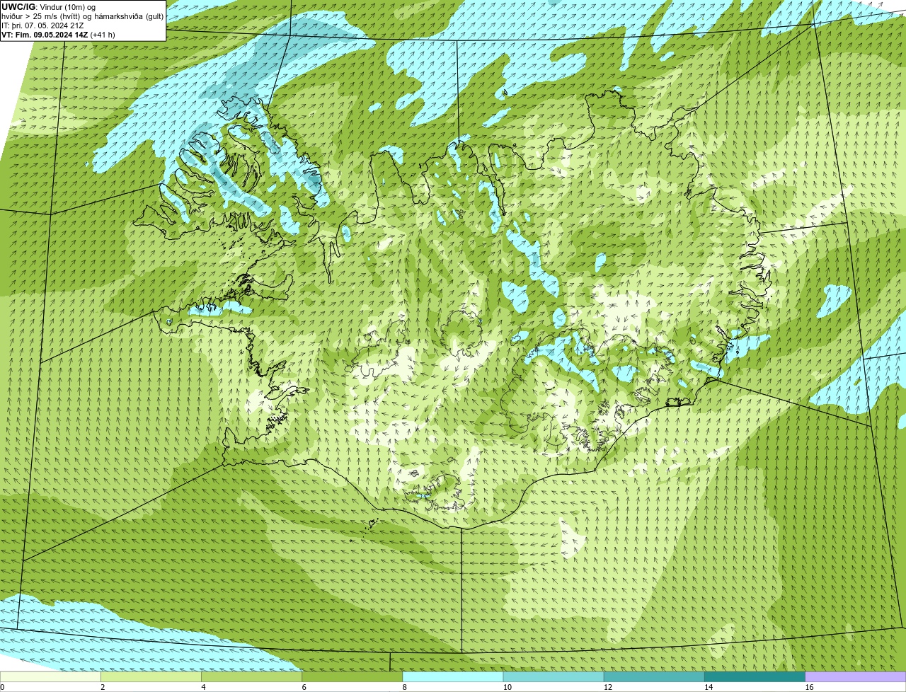Click the color bar label "14"
Image resolution: width=906 pixels, height=692 pixels.
[708, 687]
